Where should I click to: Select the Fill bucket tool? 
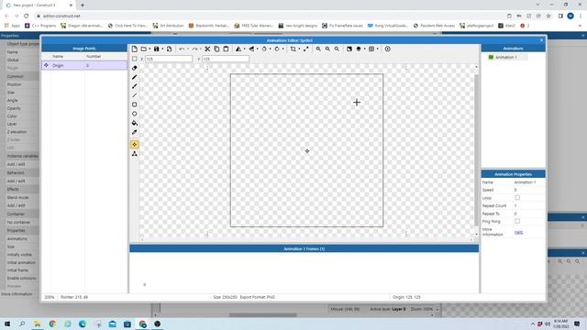[x=135, y=123]
